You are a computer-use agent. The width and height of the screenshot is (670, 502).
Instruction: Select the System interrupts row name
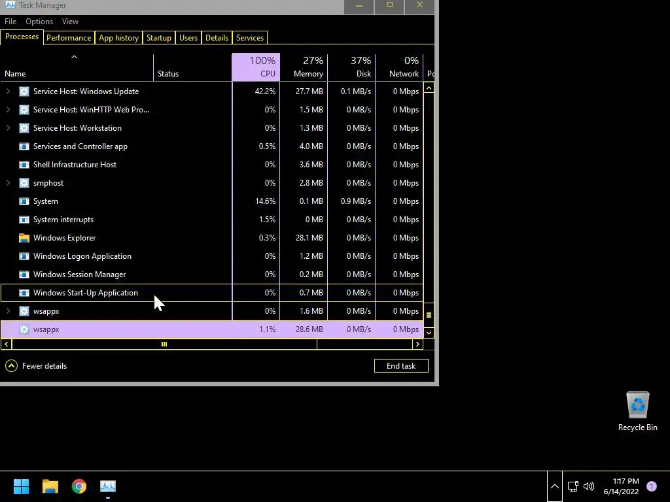pyautogui.click(x=63, y=220)
